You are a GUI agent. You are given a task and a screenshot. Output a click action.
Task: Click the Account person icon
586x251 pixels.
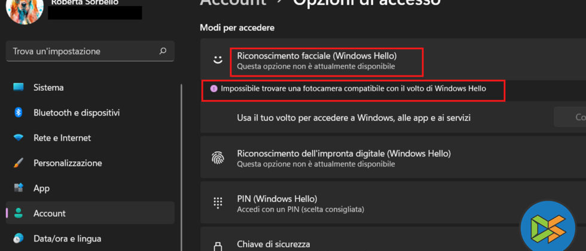[x=19, y=213]
